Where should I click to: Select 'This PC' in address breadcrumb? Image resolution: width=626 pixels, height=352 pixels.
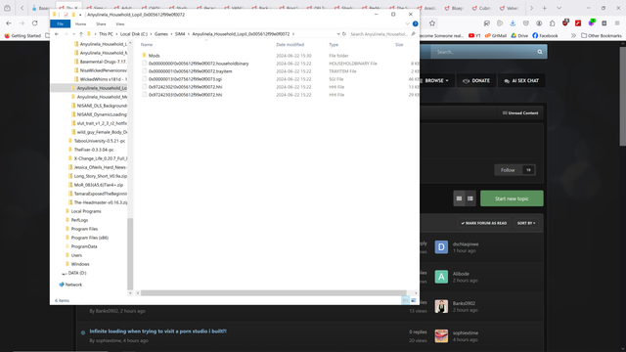[x=106, y=34]
